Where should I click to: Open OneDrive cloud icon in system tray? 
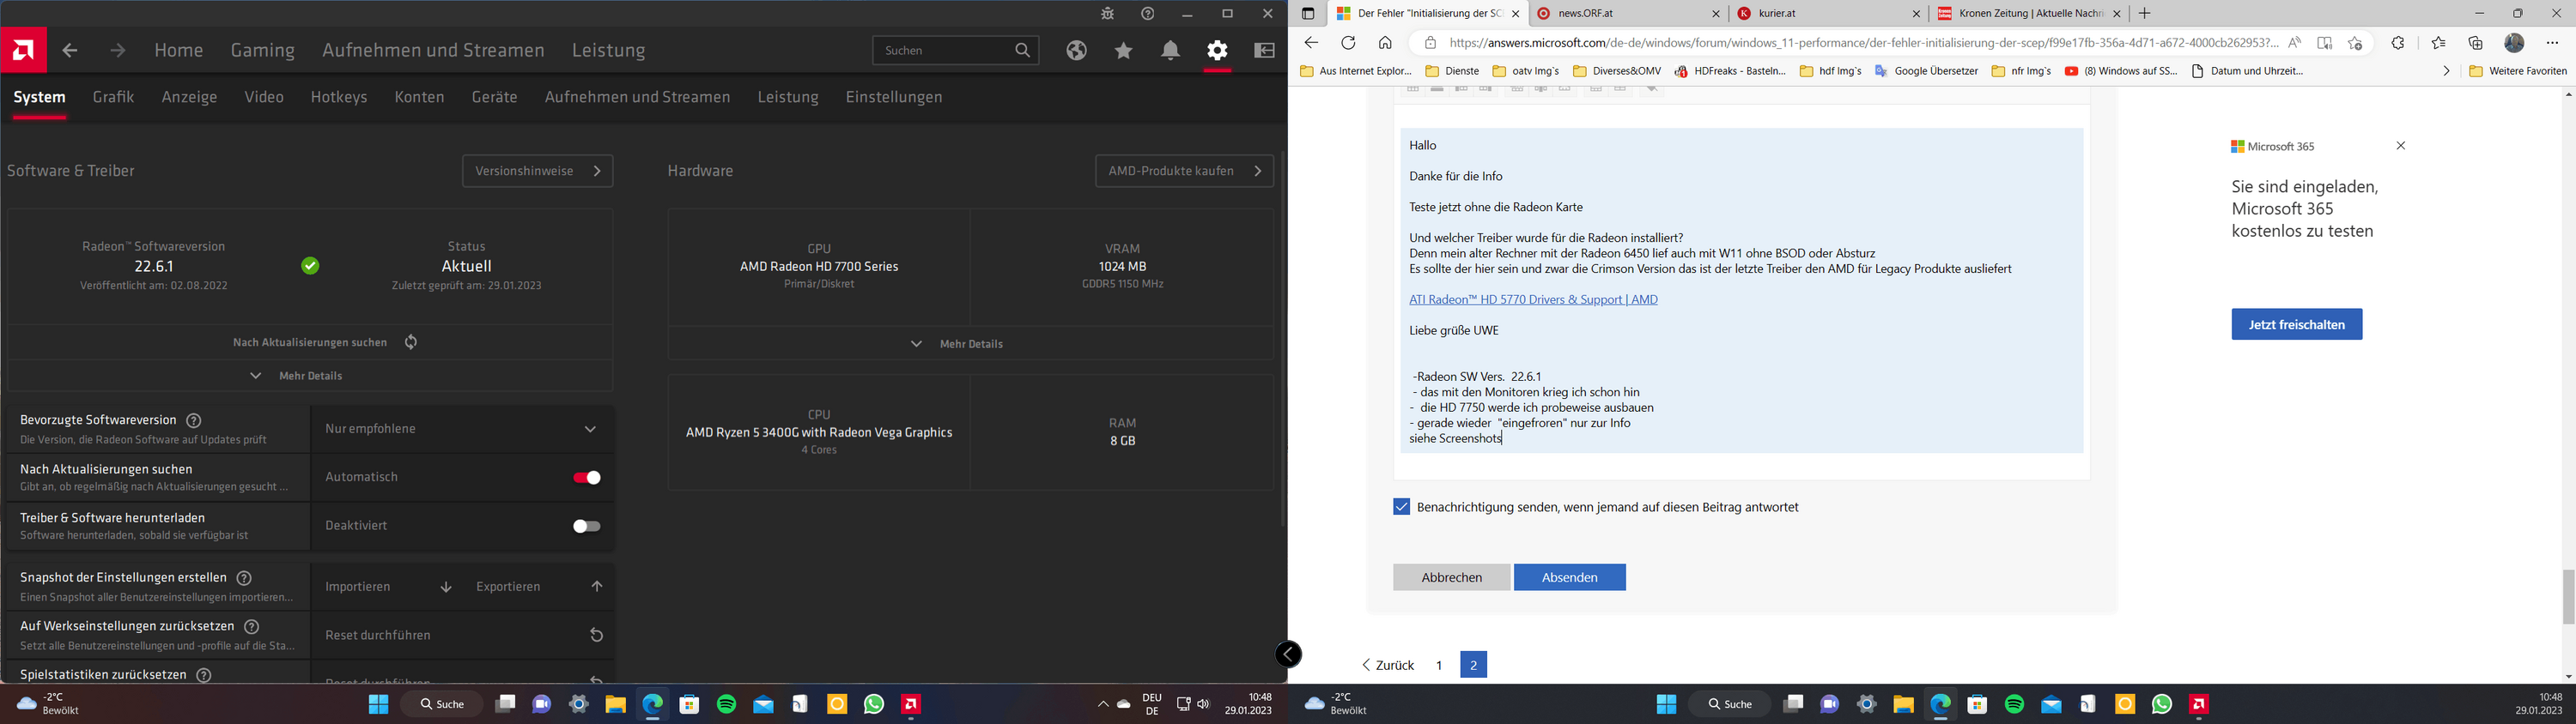[x=1124, y=704]
